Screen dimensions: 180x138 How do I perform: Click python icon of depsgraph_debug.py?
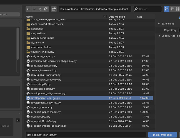(28, 89)
